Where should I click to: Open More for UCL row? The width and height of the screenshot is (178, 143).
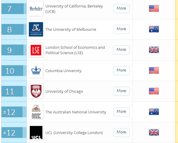pos(121,133)
